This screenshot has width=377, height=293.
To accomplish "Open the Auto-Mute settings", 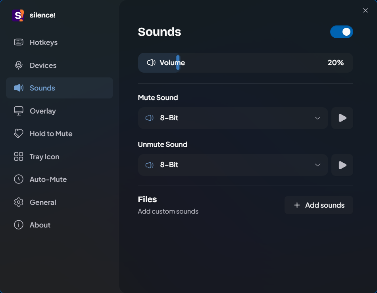I will pyautogui.click(x=60, y=179).
